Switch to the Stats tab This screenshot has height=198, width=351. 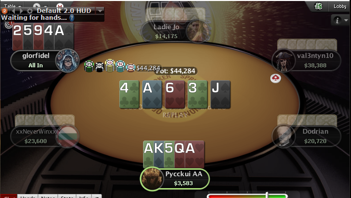click(x=67, y=196)
